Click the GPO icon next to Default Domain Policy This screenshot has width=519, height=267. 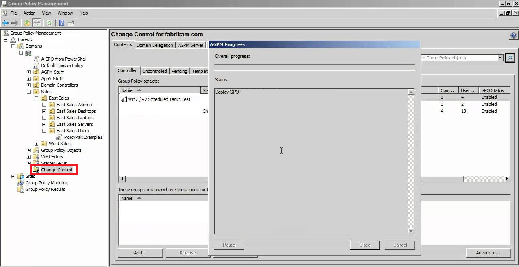coord(36,66)
